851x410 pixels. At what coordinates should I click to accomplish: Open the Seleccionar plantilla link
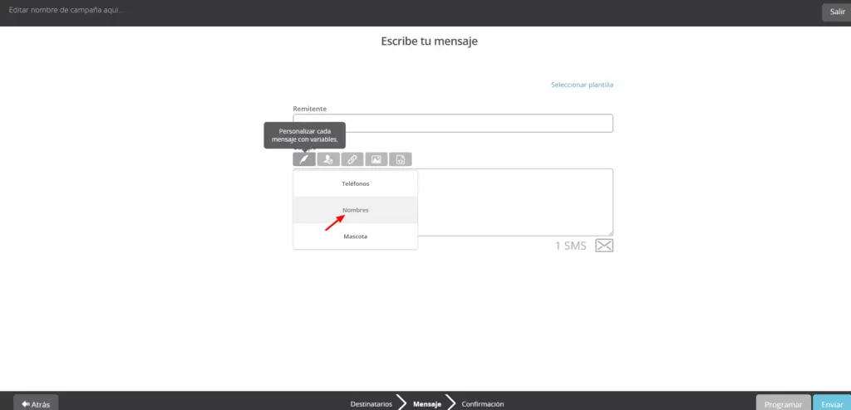pos(582,85)
